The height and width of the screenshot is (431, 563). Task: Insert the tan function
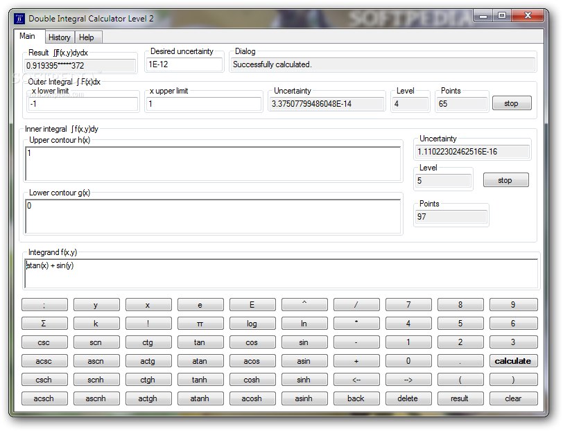tap(200, 342)
